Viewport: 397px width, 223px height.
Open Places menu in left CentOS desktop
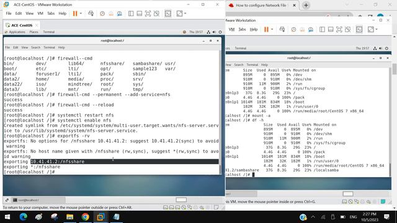pos(33,32)
